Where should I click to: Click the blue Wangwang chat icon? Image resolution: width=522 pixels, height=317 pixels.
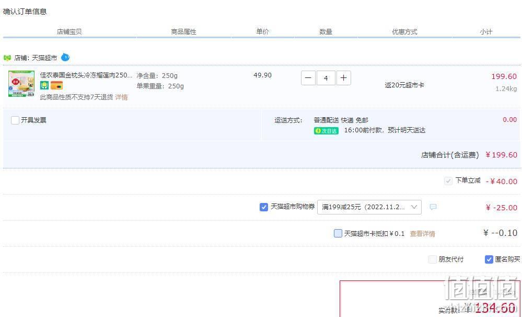(x=65, y=58)
